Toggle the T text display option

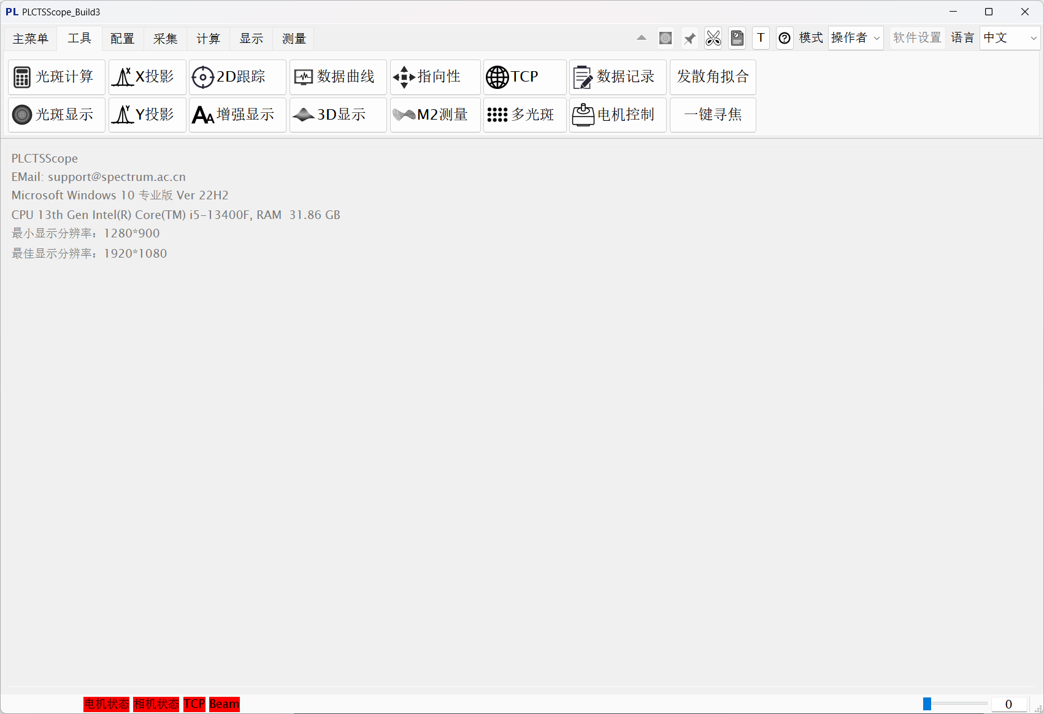(761, 38)
